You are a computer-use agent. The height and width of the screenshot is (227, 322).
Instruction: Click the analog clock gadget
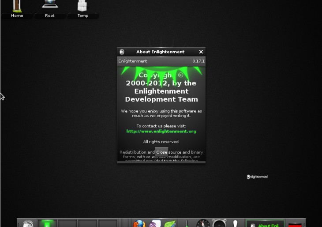click(x=203, y=224)
